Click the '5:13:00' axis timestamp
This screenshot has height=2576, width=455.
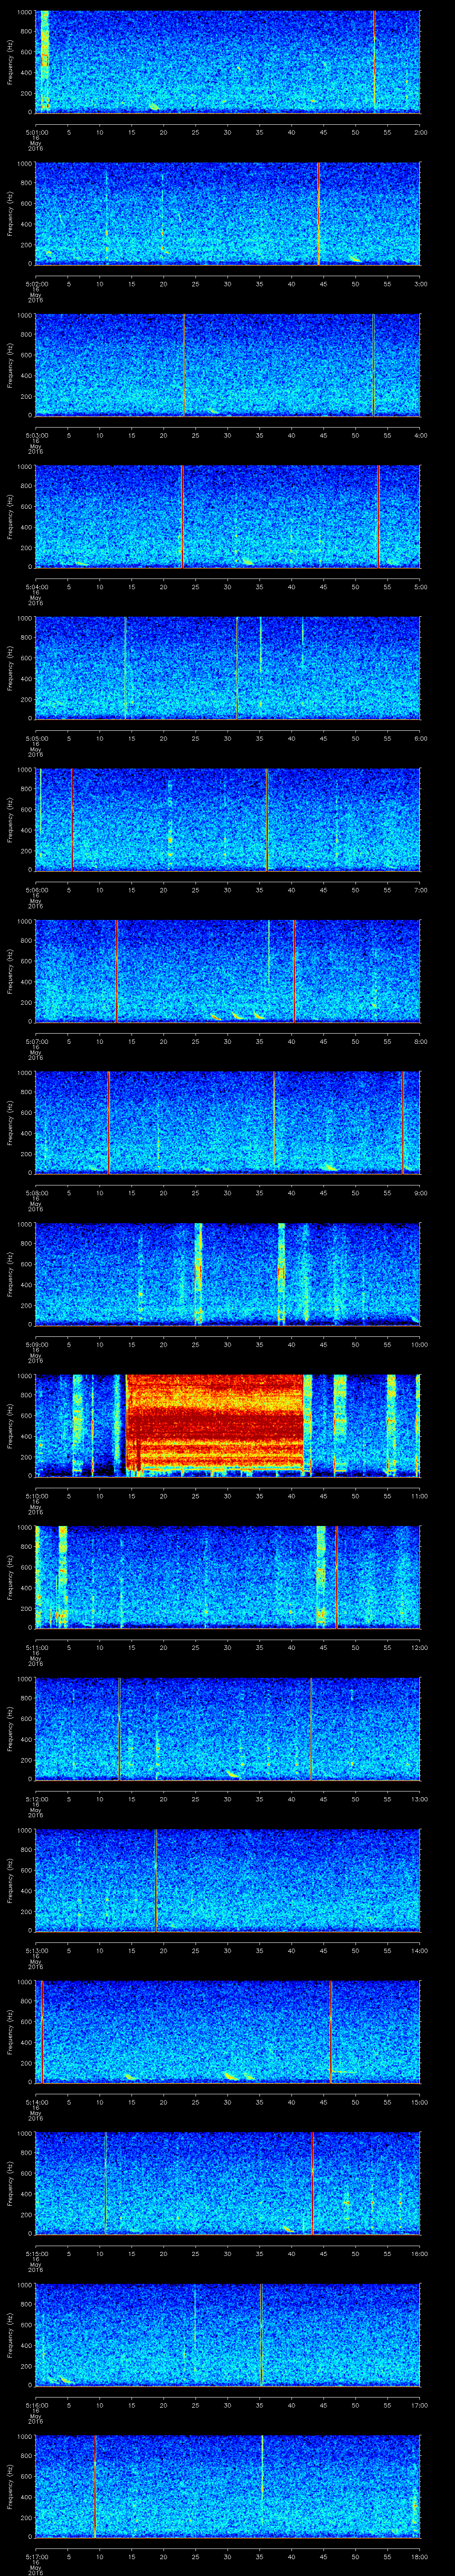tap(36, 1950)
